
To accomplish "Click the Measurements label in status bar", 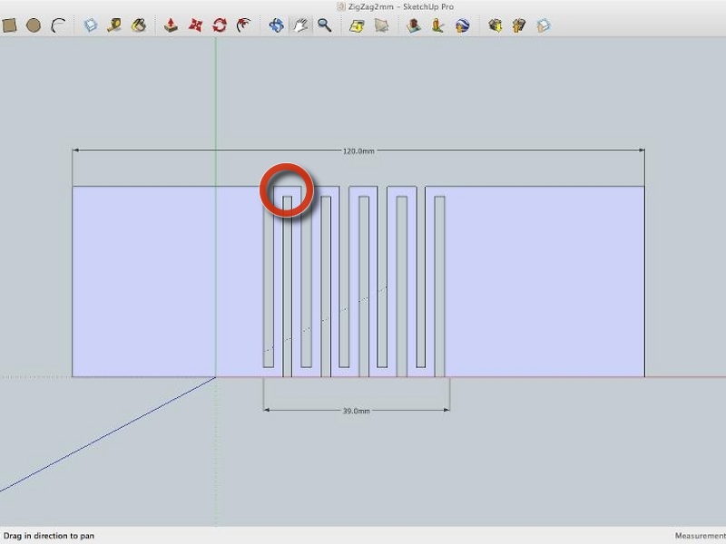I will point(700,536).
